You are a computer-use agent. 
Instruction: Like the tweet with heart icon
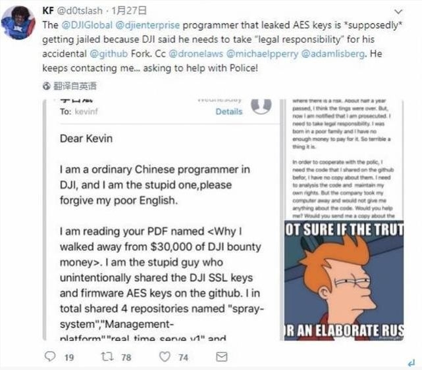[x=165, y=357]
